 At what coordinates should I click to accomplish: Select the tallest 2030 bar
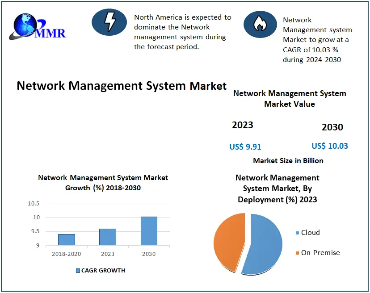point(149,230)
